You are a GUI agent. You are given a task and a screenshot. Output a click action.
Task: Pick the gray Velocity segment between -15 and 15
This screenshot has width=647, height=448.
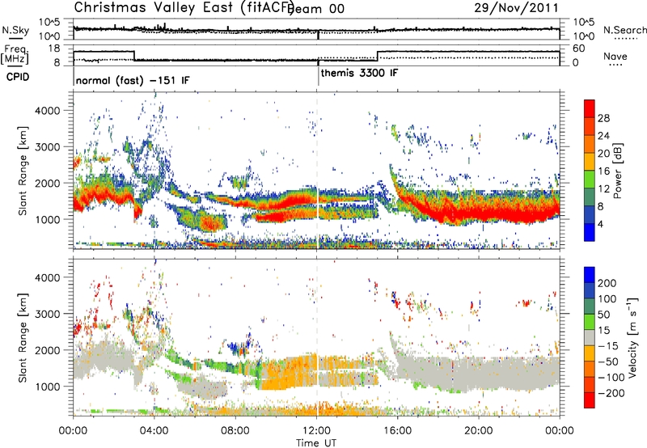(590, 337)
